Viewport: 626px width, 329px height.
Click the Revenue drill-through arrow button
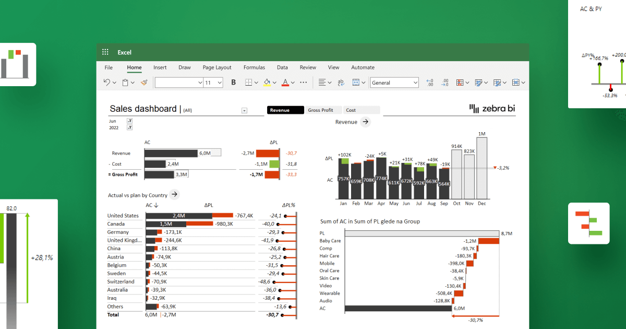[365, 122]
